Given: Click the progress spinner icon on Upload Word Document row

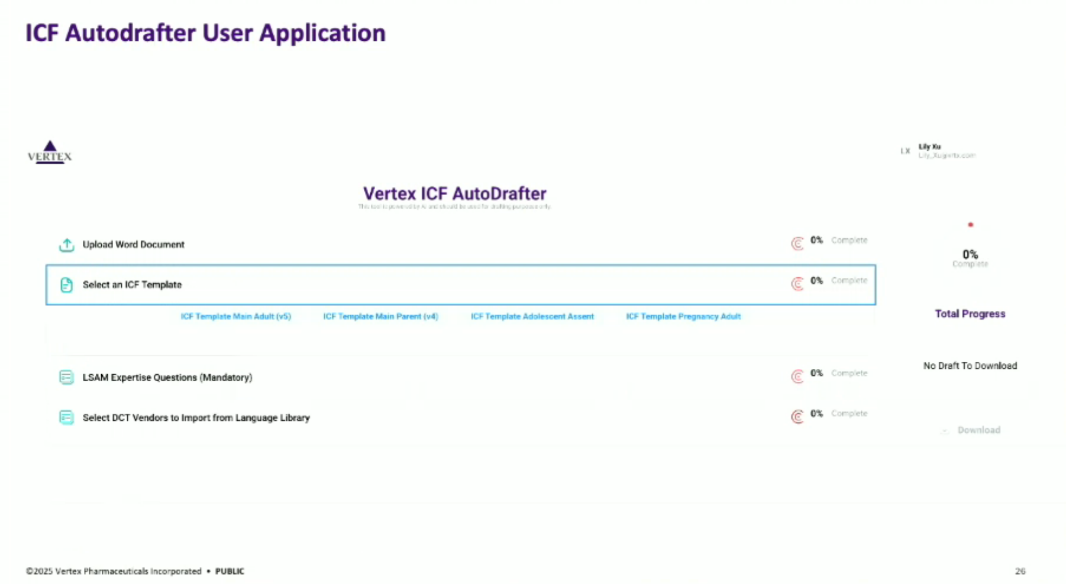Looking at the screenshot, I should 797,244.
